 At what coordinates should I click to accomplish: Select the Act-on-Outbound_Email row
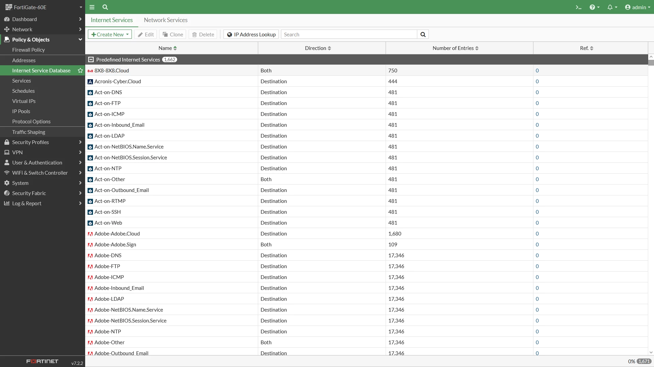pos(366,190)
